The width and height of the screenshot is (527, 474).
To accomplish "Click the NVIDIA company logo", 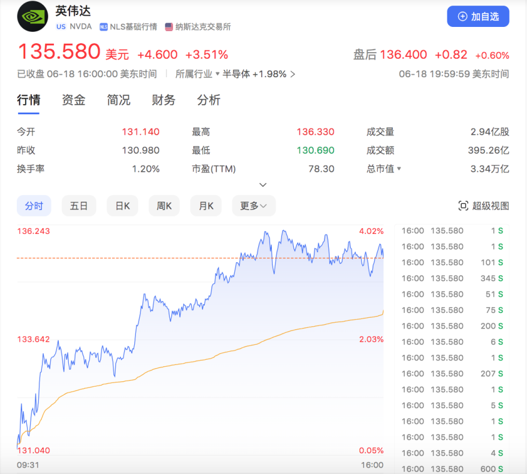I will tap(32, 17).
